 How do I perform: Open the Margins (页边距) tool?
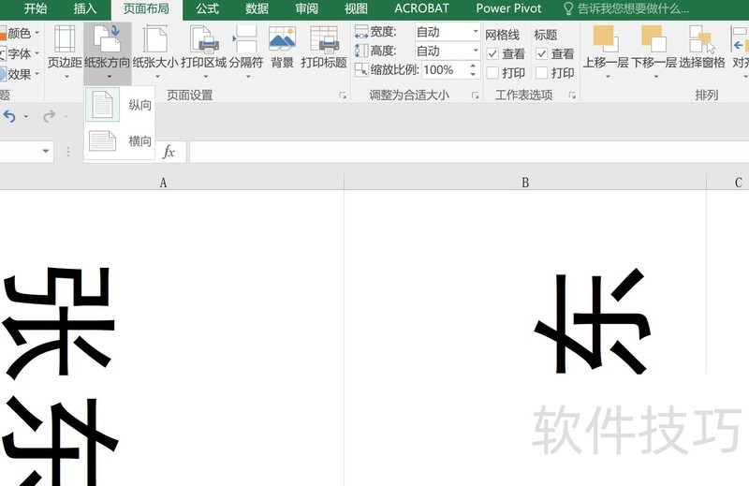[x=65, y=52]
